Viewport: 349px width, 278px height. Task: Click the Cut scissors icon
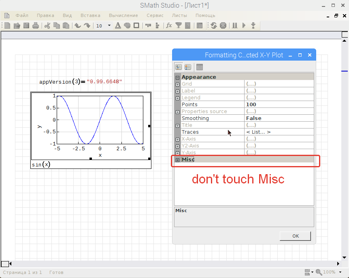(x=47, y=25)
